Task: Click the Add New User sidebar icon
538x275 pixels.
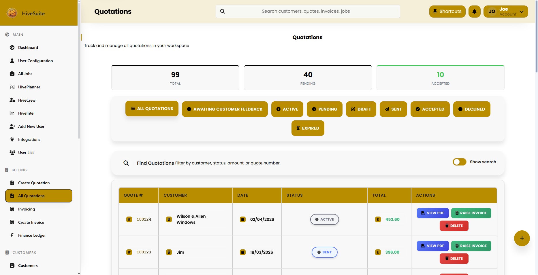Action: point(12,126)
